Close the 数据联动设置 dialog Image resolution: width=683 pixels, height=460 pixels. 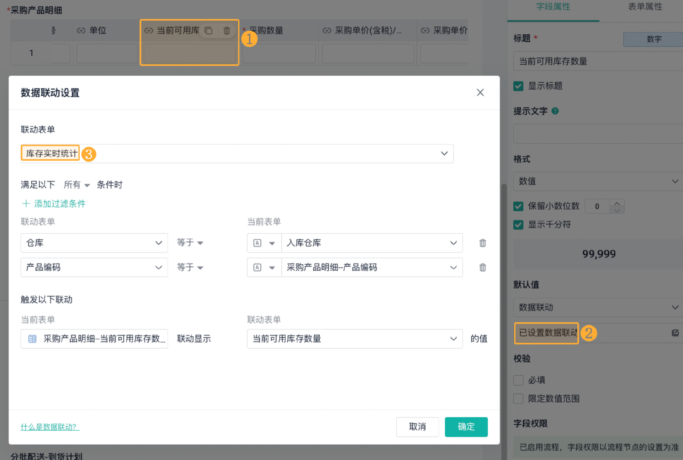tap(480, 92)
